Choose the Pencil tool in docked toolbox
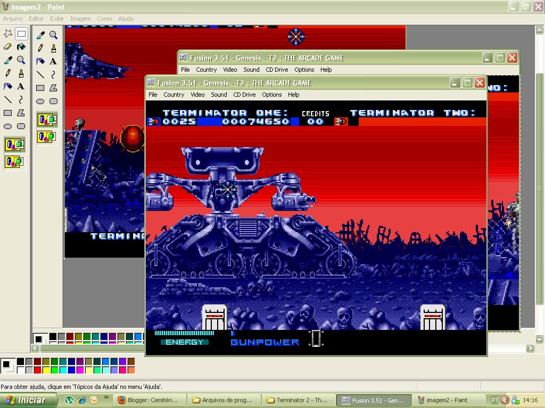The height and width of the screenshot is (408, 545). pos(8,73)
